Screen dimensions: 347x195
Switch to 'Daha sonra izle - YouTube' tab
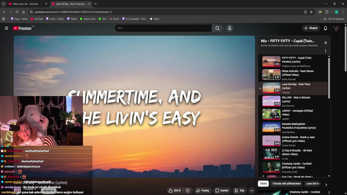[x=25, y=4]
